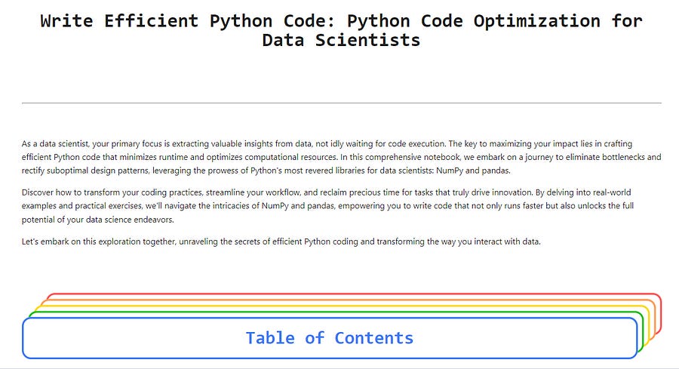Click the "Write Efficient Python Code" notebook title
The height and width of the screenshot is (369, 679).
pyautogui.click(x=341, y=30)
